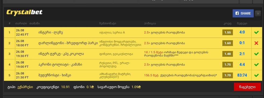
Task: Click red cross for დარლინგტონი row
Action: [x=256, y=43]
